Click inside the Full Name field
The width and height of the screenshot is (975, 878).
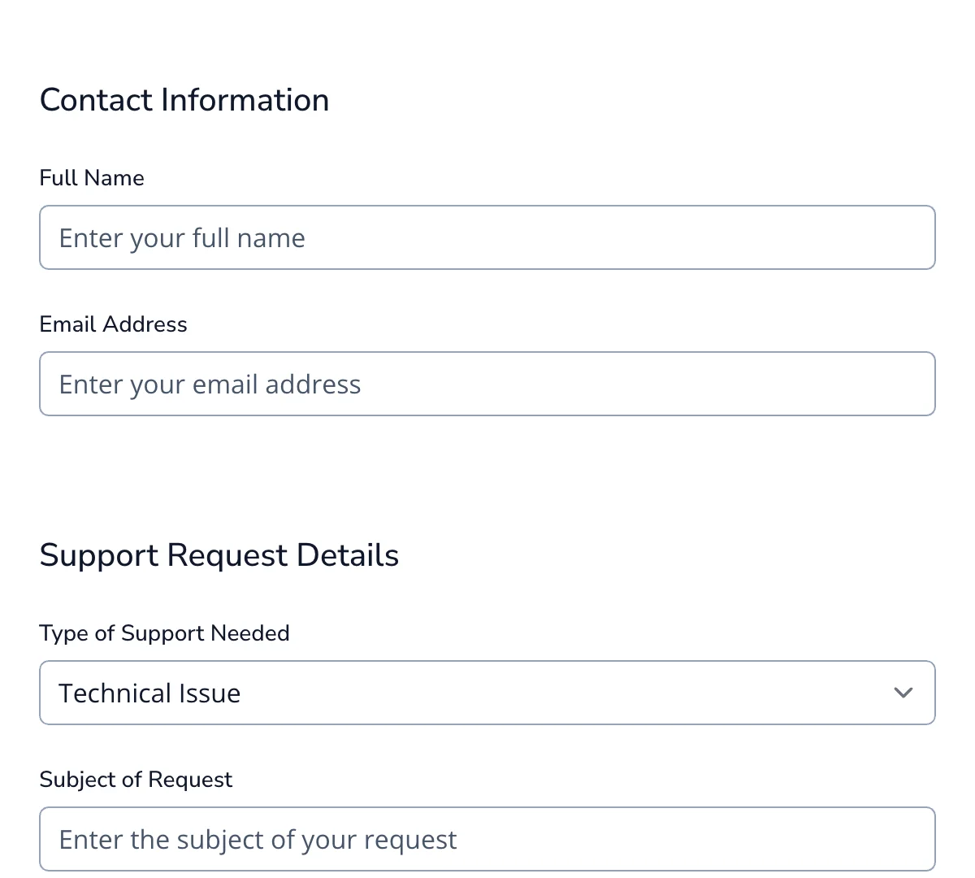pos(487,237)
